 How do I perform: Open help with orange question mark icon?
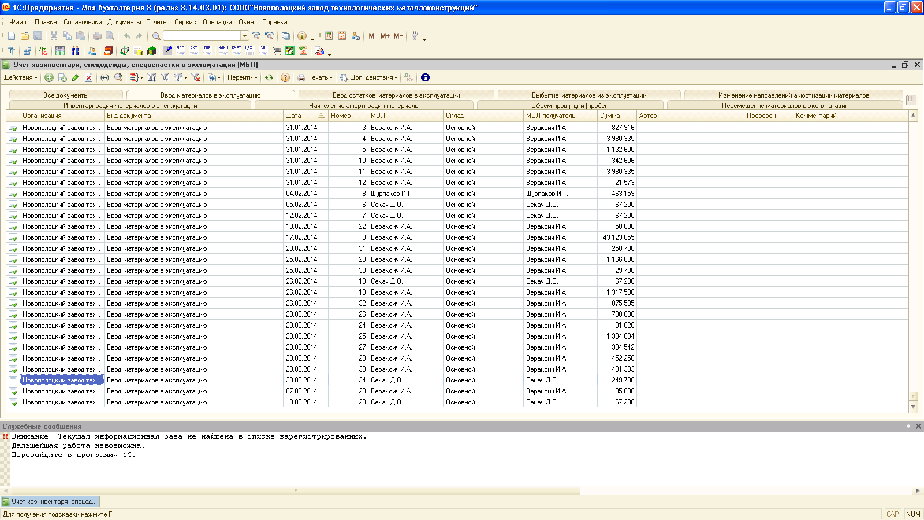coord(285,77)
